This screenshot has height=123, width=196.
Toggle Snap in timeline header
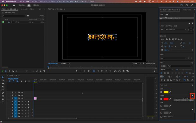[14, 81]
